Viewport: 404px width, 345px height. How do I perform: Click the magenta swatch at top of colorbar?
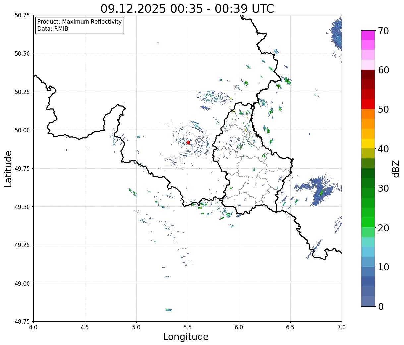(x=368, y=35)
